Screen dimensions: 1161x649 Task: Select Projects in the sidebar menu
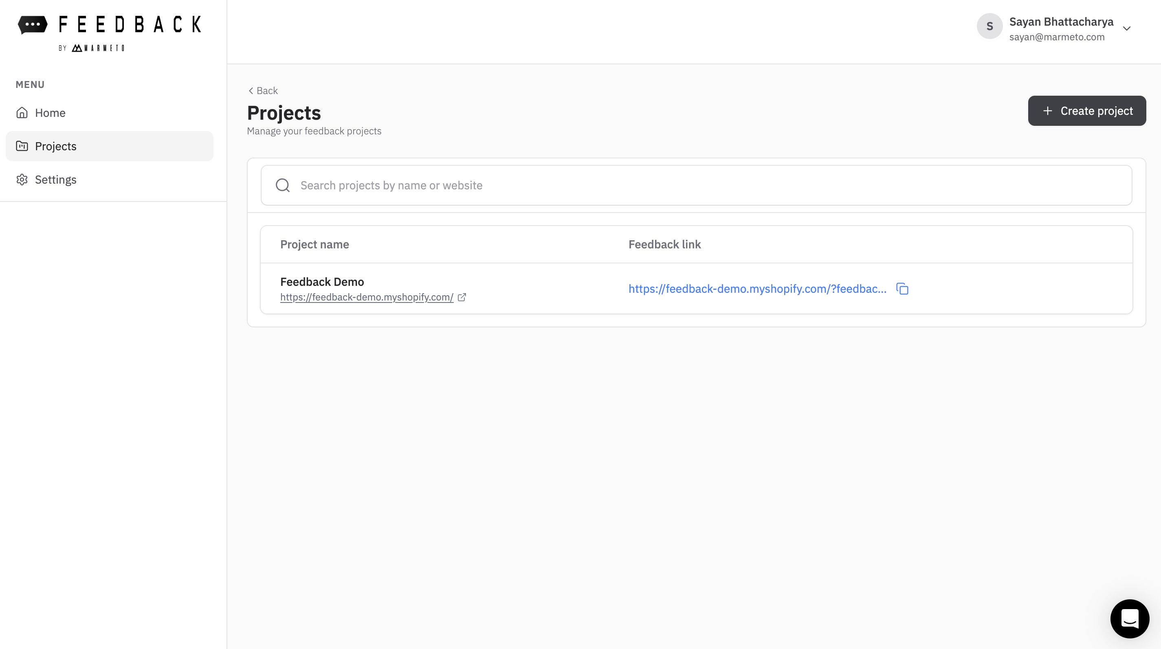point(56,146)
